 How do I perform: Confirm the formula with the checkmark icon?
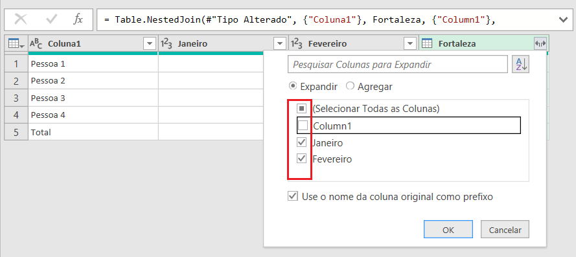(51, 19)
